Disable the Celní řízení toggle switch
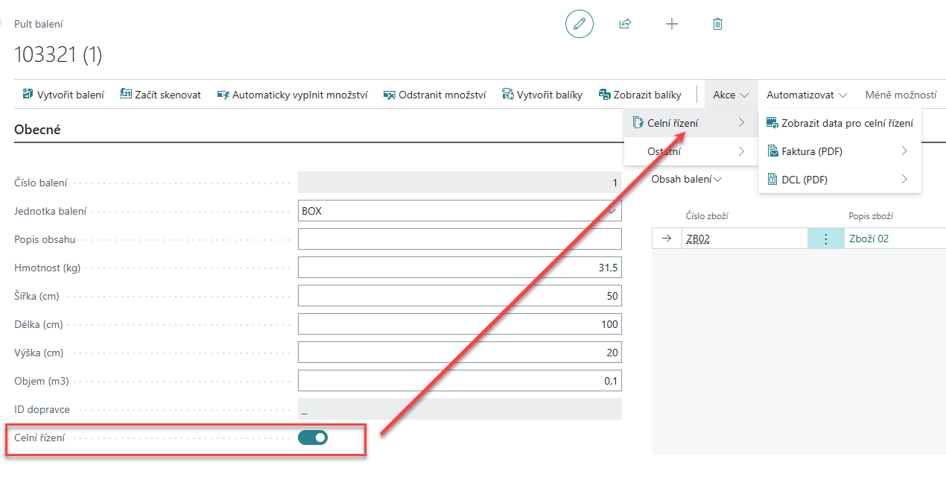This screenshot has height=483, width=946. pos(313,438)
